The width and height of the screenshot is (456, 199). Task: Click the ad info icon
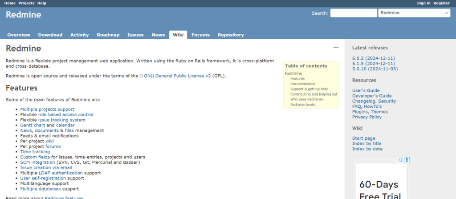pos(401,160)
